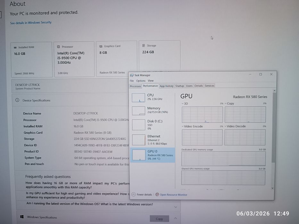The width and height of the screenshot is (299, 224).
Task: Switch to the Startup tab
Action: click(180, 86)
